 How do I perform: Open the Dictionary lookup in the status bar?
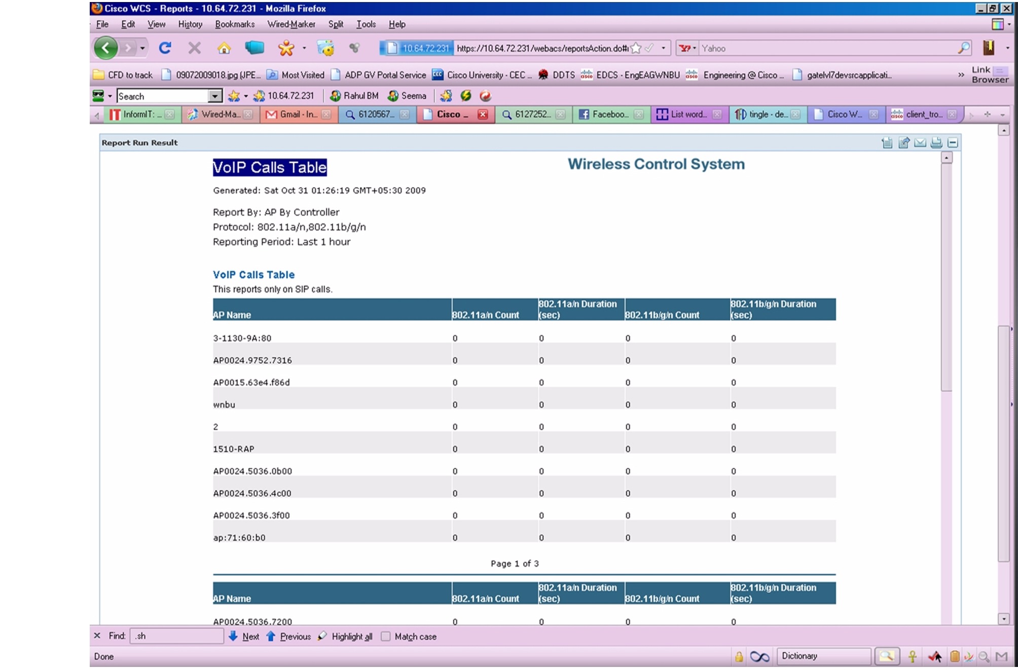point(824,655)
